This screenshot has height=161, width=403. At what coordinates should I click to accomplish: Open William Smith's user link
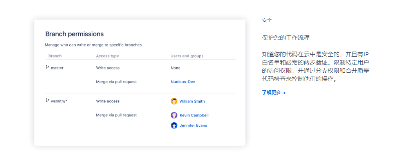pyautogui.click(x=192, y=101)
